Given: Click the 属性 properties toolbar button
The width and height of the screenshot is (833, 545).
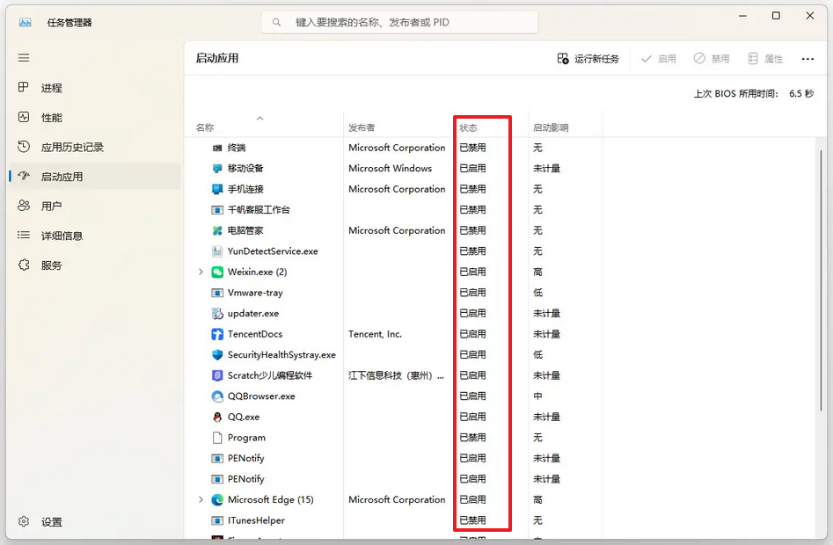Looking at the screenshot, I should [x=765, y=58].
